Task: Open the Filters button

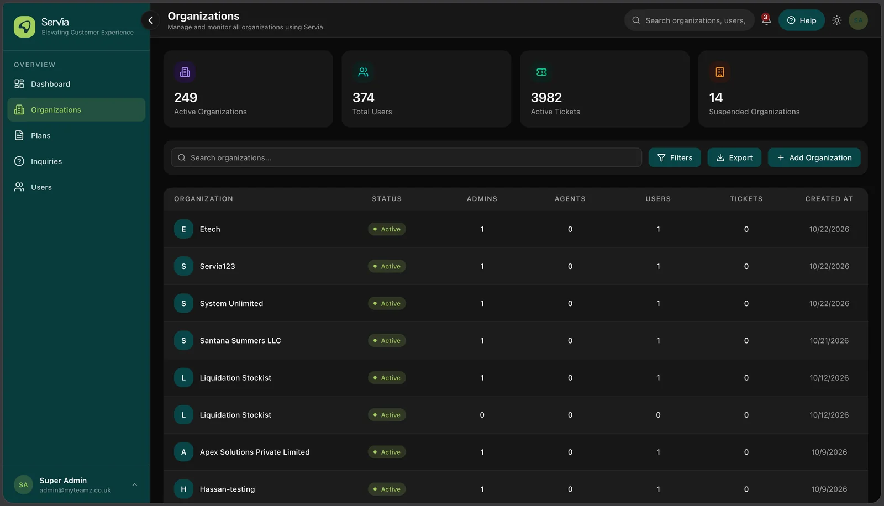Action: (675, 157)
